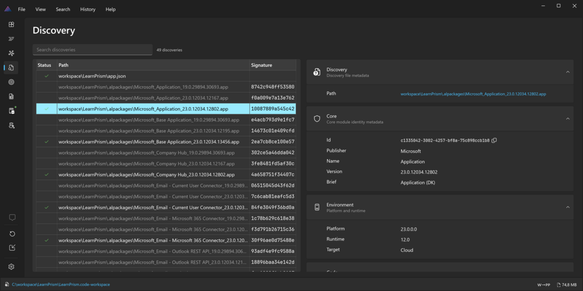Click signature 10087889a545c42 in selected row
This screenshot has height=291, width=583.
pyautogui.click(x=273, y=109)
